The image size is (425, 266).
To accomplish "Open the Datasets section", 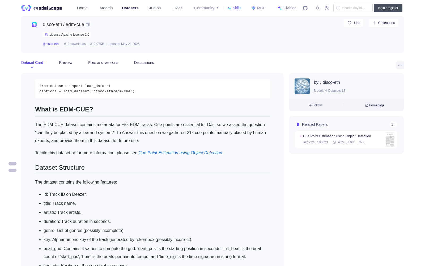I will point(130,8).
